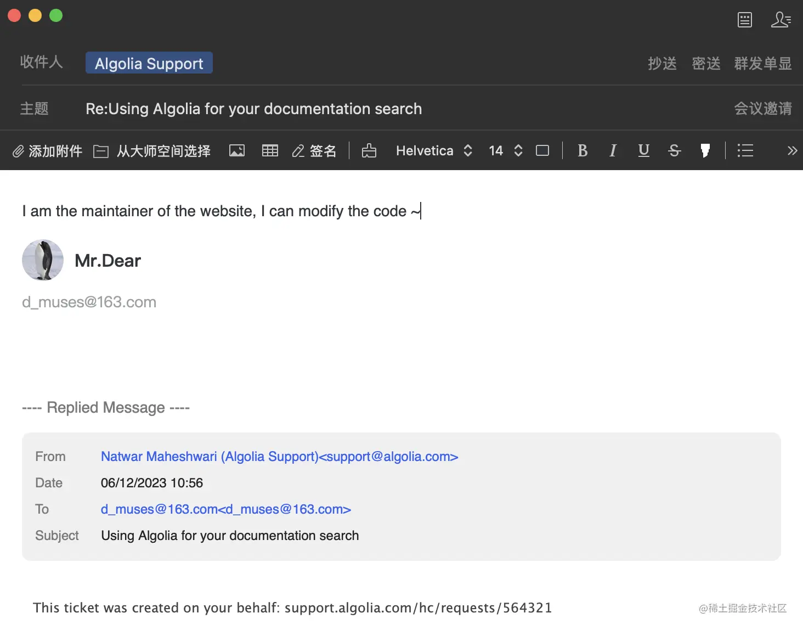The image size is (803, 630).
Task: Toggle underline formatting
Action: (644, 150)
